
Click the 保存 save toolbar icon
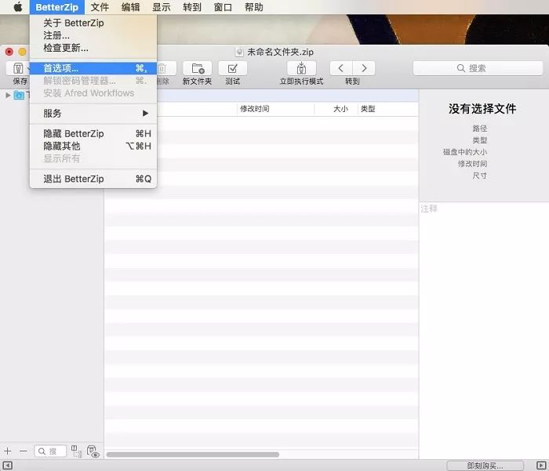tap(18, 68)
